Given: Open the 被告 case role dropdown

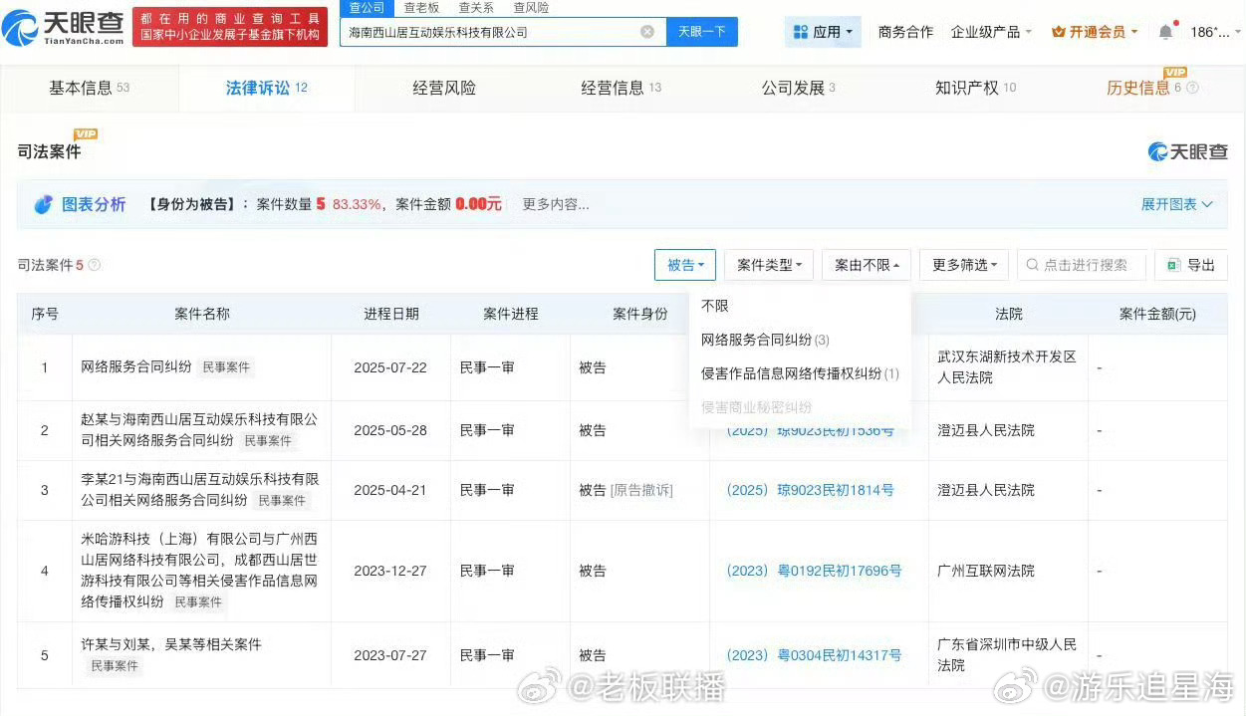Looking at the screenshot, I should click(685, 265).
